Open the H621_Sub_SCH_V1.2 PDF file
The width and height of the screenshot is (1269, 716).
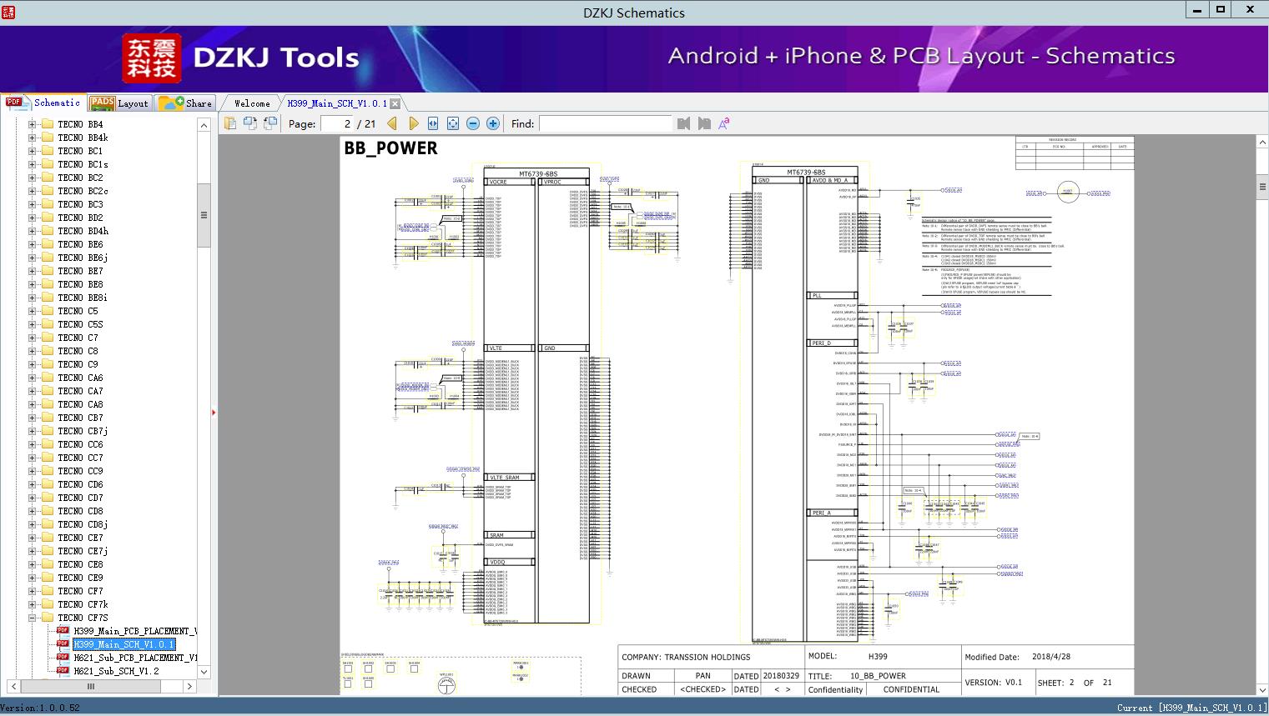(x=116, y=671)
